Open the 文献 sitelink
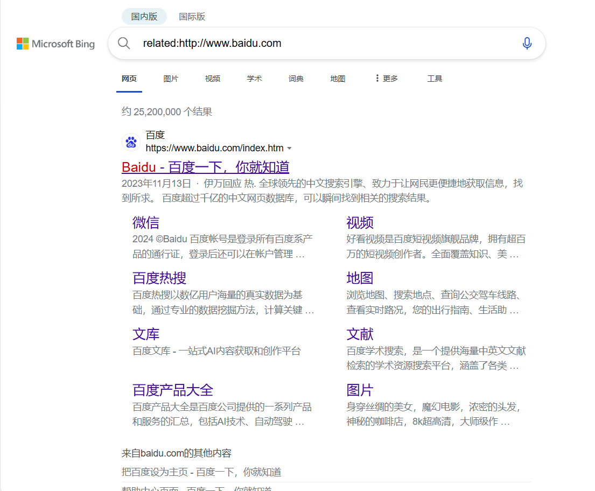Screen dimensions: 595x491 (360, 334)
